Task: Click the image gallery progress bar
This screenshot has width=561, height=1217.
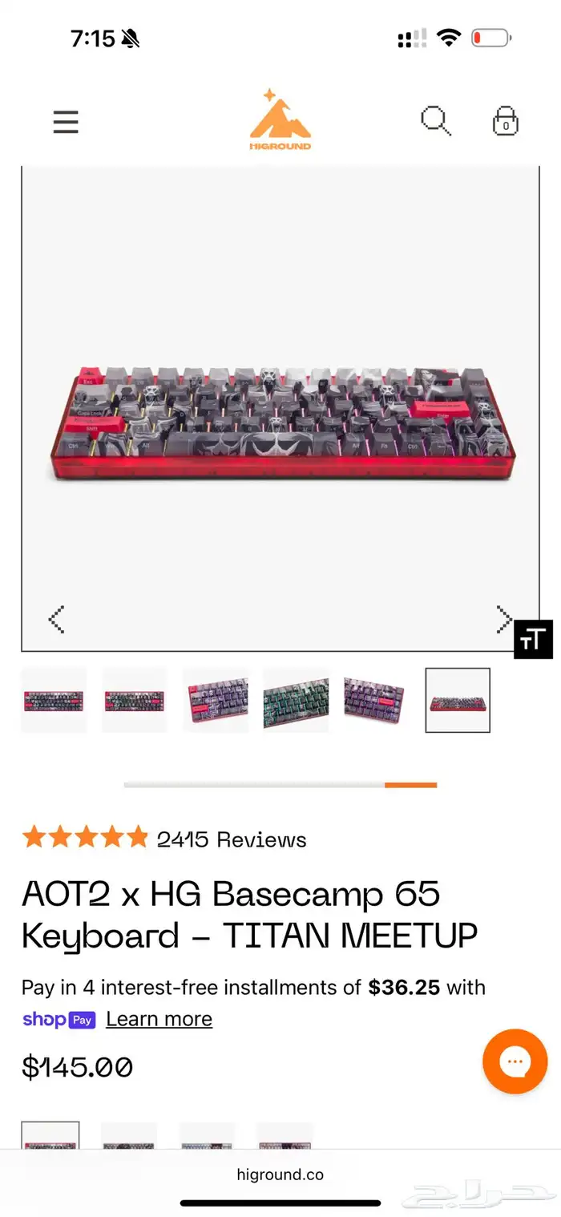Action: (280, 785)
